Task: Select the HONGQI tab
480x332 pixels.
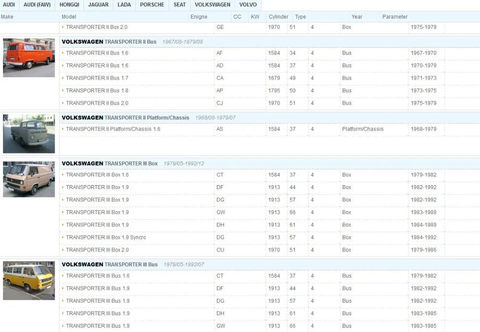Action: [69, 5]
